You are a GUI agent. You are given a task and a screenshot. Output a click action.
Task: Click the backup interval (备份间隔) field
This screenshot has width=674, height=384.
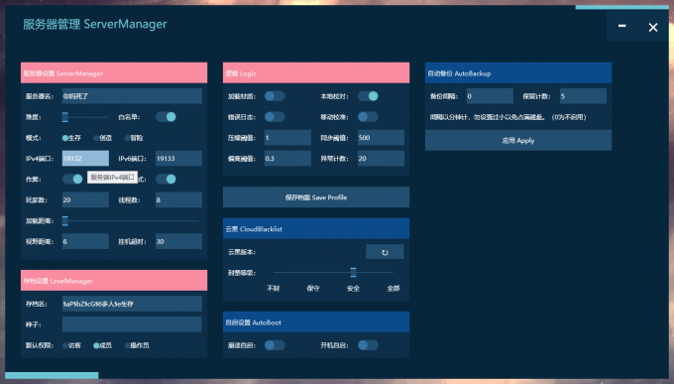(x=490, y=96)
